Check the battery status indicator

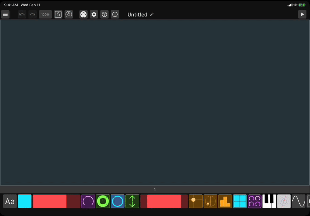tap(302, 5)
